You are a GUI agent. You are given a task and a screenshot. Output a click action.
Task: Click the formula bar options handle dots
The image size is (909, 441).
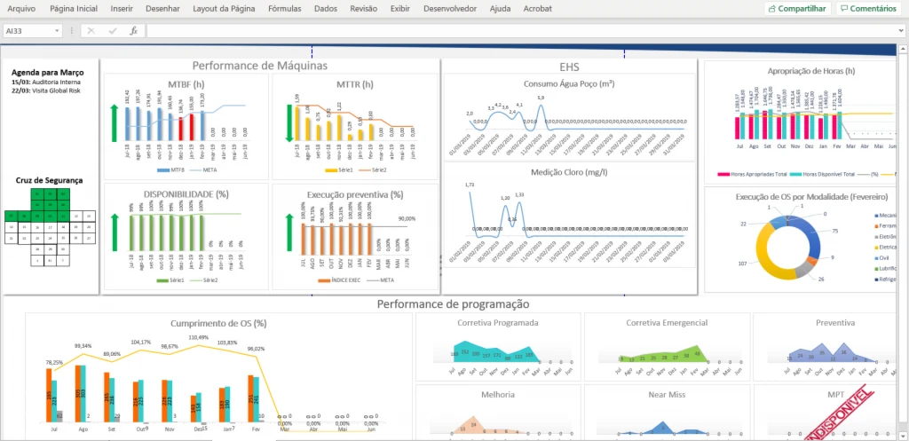click(x=71, y=31)
